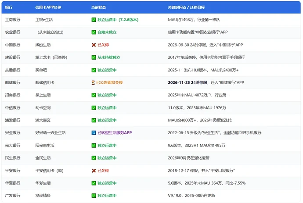Select the 全民生活 app name

coord(43,158)
